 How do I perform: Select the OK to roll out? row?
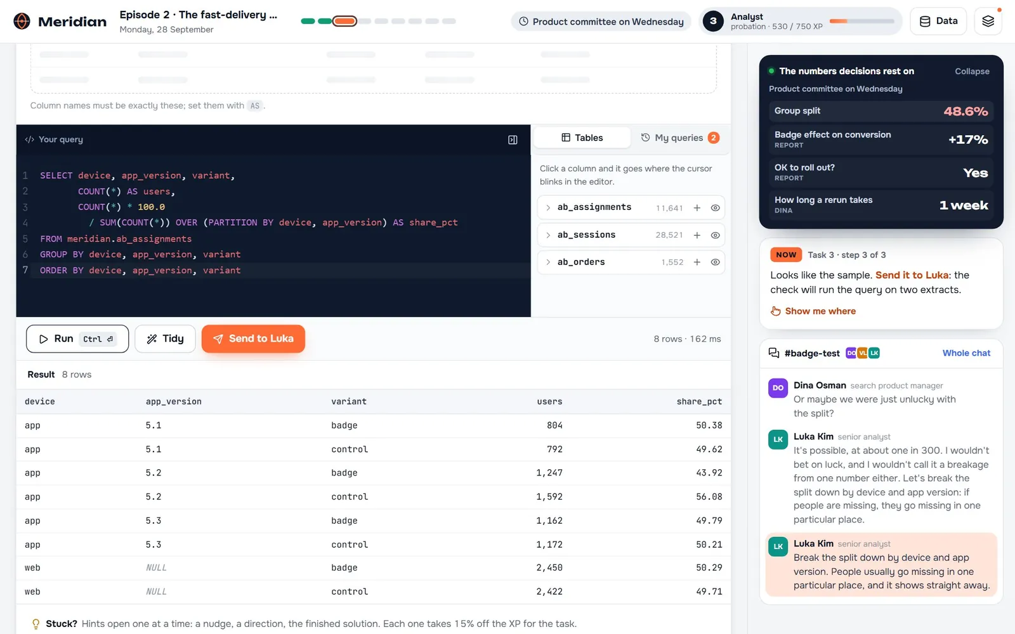881,172
